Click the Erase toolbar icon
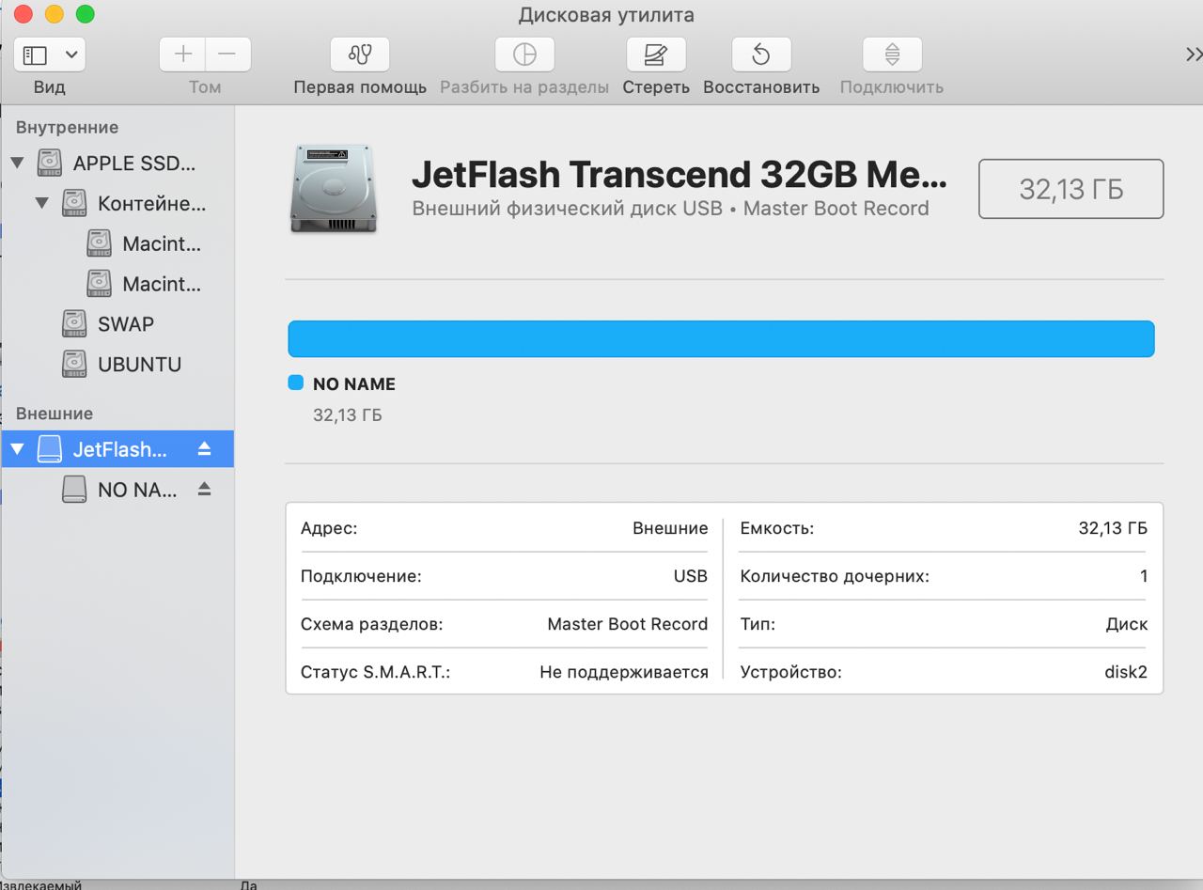 656,55
